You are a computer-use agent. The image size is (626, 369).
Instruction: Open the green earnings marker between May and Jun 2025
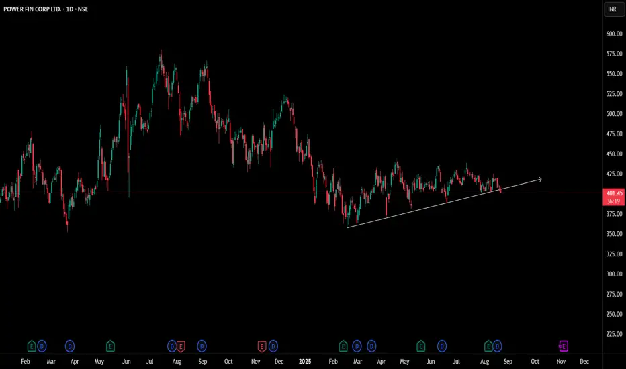[x=420, y=346]
